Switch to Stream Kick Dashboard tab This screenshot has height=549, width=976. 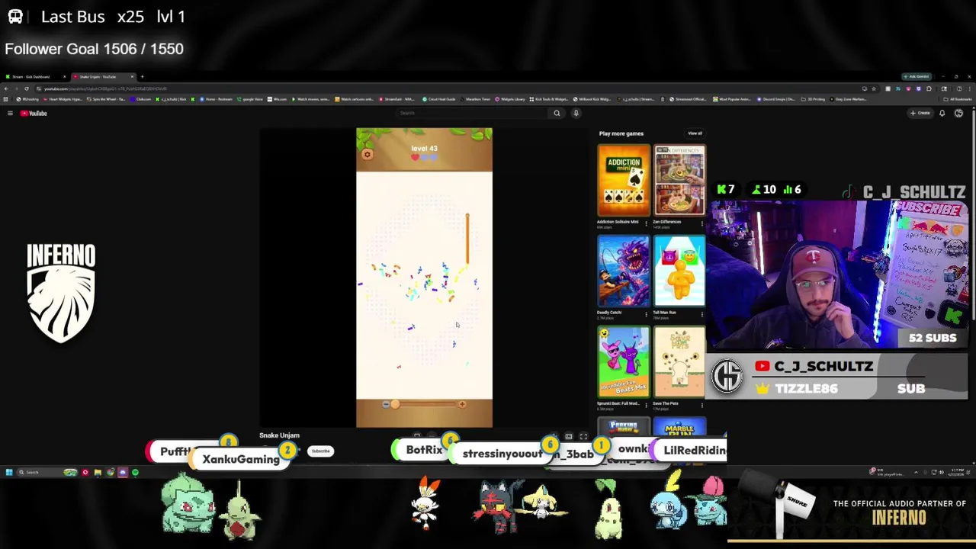[36, 77]
